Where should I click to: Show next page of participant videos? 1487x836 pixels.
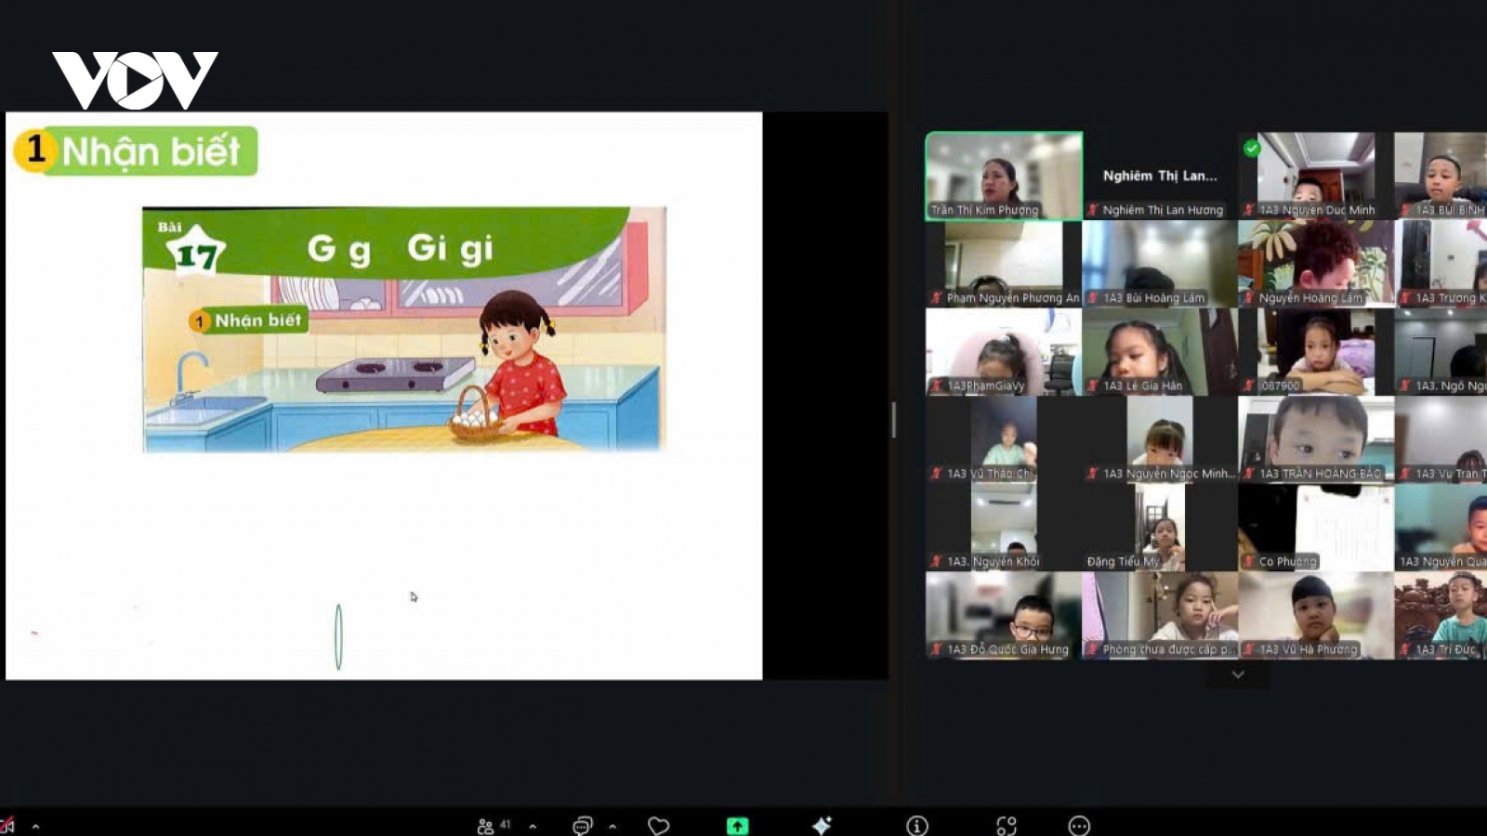pyautogui.click(x=1238, y=674)
